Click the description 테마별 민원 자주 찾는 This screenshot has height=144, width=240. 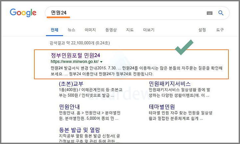181,116
